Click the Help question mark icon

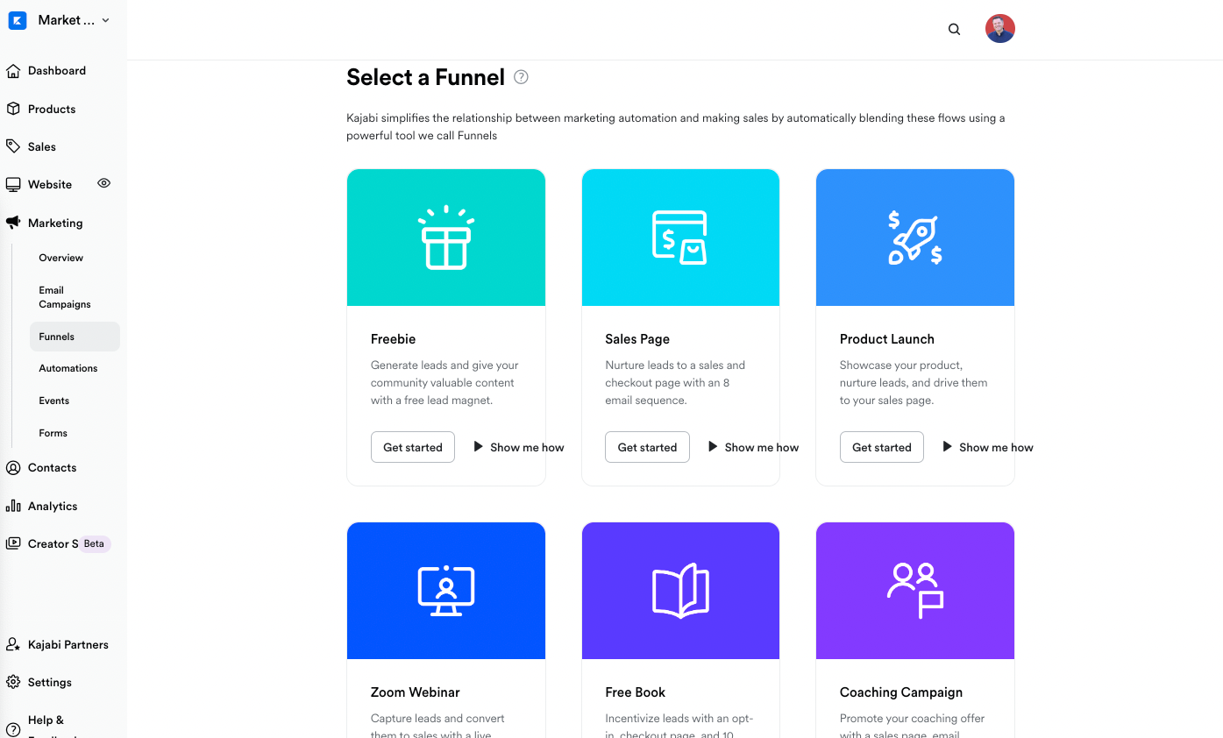pyautogui.click(x=13, y=728)
